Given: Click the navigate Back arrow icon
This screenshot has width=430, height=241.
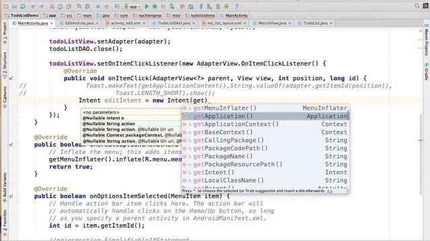Looking at the screenshot, I should click(98, 6).
